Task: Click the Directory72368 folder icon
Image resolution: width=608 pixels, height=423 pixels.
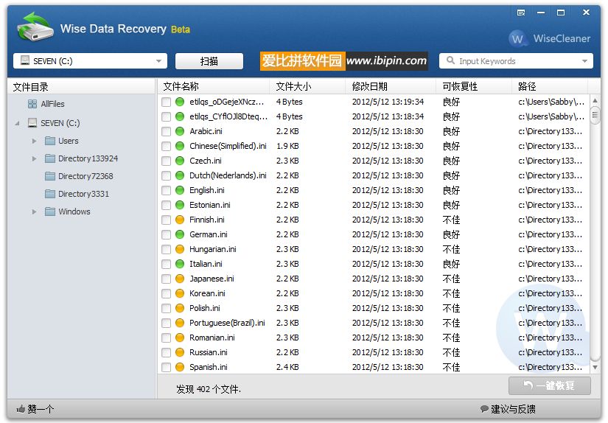Action: click(49, 176)
